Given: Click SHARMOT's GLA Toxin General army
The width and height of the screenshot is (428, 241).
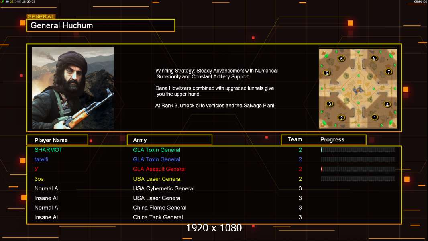Looking at the screenshot, I should tap(157, 150).
